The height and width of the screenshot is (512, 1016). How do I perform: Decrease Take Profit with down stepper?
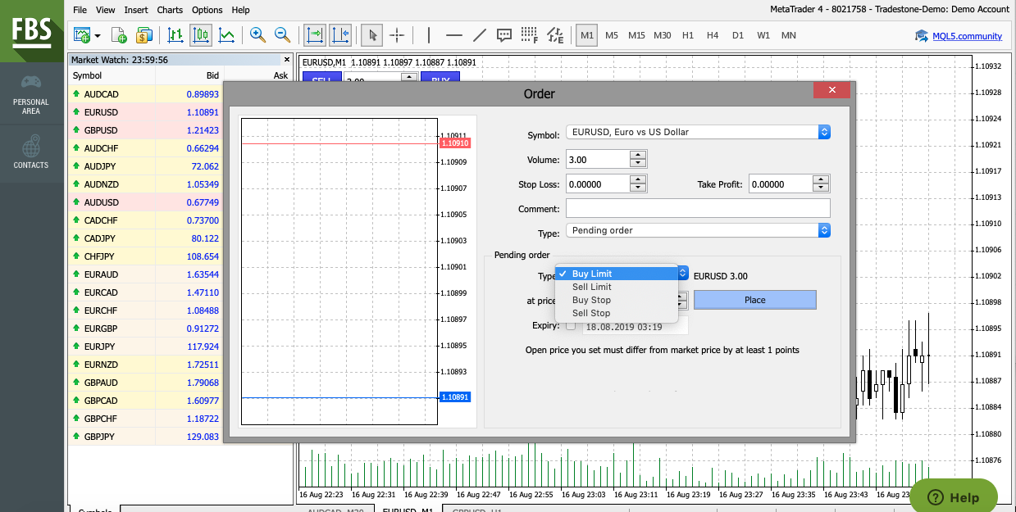[822, 188]
